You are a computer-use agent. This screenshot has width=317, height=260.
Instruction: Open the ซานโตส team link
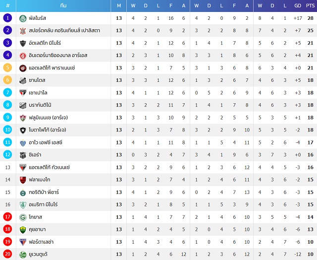coord(37,80)
